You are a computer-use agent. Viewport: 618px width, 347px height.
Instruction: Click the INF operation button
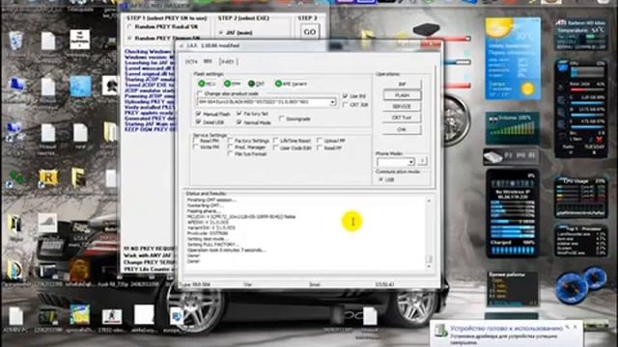402,84
